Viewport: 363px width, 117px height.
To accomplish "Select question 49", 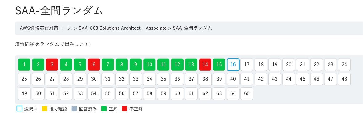I will tap(24, 93).
